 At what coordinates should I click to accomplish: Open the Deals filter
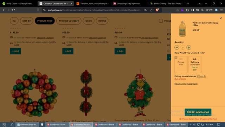89,21
